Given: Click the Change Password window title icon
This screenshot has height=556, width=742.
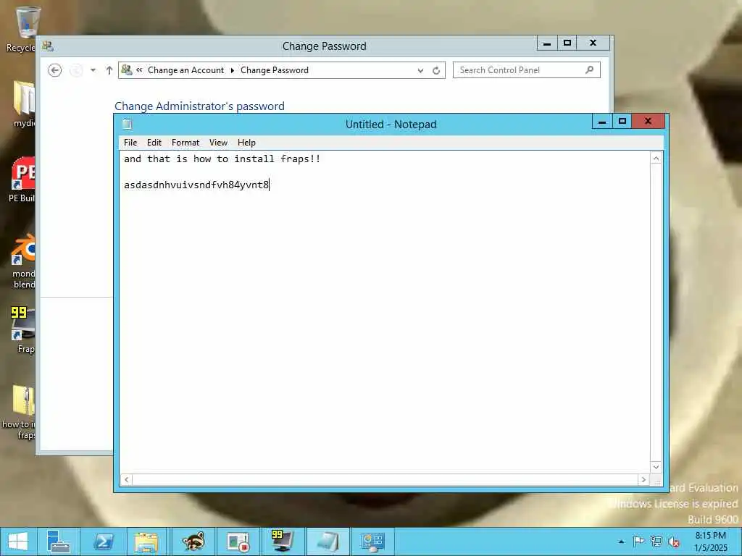Looking at the screenshot, I should 47,46.
